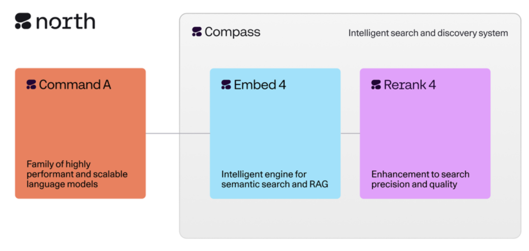
Task: Click the Command A title
Action: point(75,85)
